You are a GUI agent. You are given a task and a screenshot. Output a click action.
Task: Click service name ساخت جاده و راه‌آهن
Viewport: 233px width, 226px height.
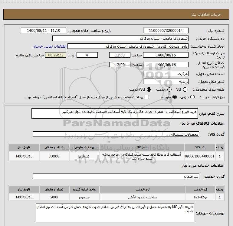142,197
